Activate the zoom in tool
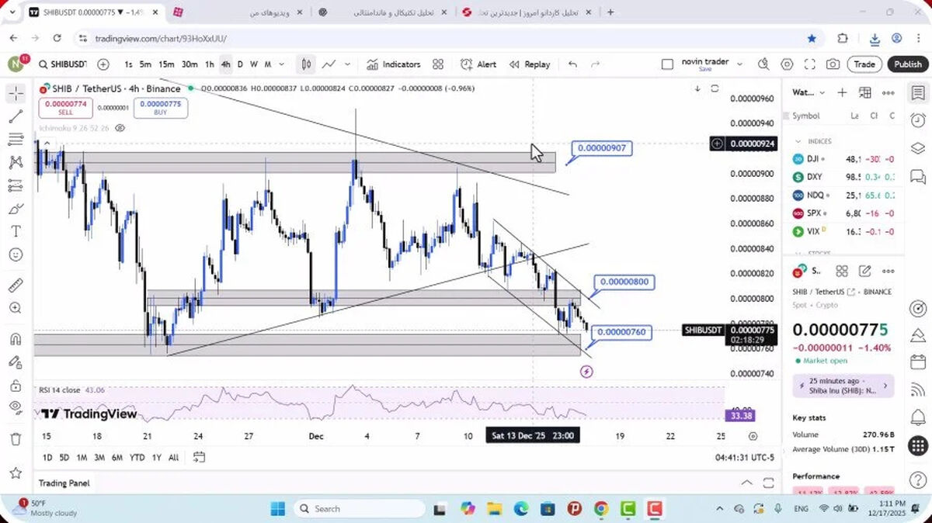This screenshot has height=523, width=932. 16,308
